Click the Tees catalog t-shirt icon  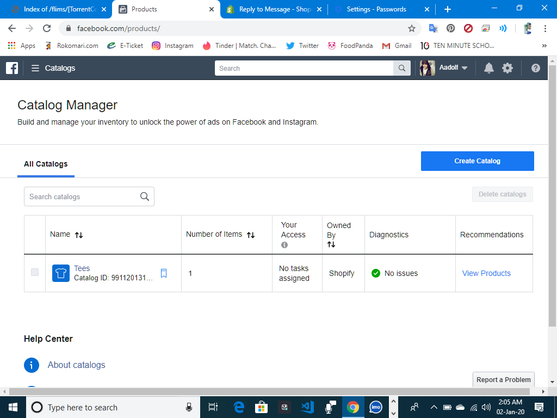pos(60,273)
